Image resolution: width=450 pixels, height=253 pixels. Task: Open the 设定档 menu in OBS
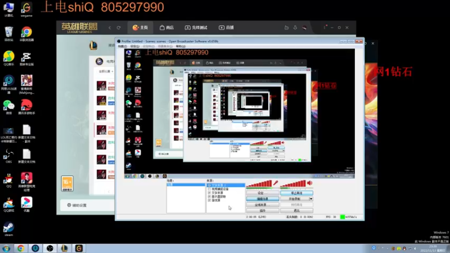click(x=148, y=46)
